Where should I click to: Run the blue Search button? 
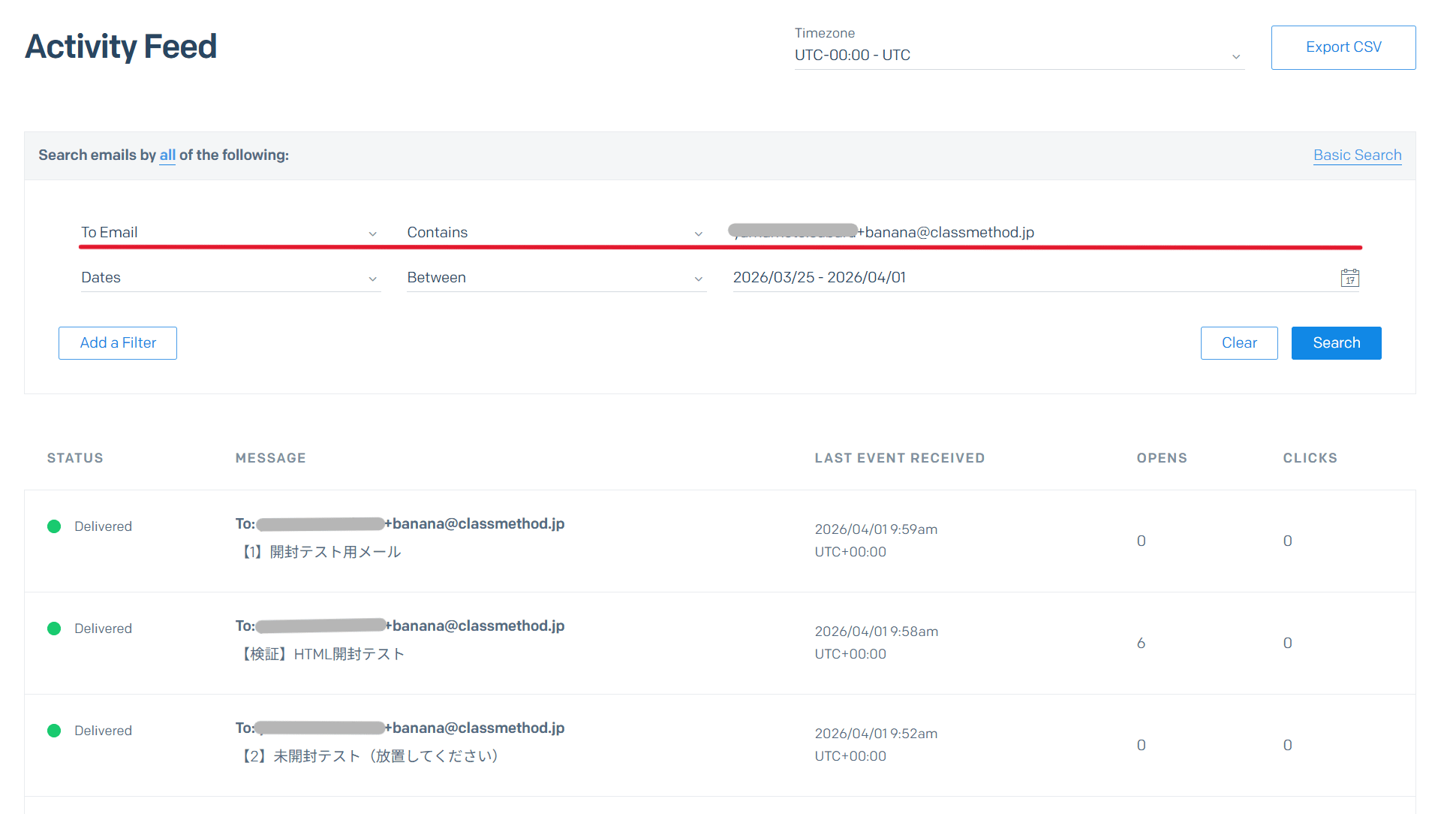[x=1335, y=343]
